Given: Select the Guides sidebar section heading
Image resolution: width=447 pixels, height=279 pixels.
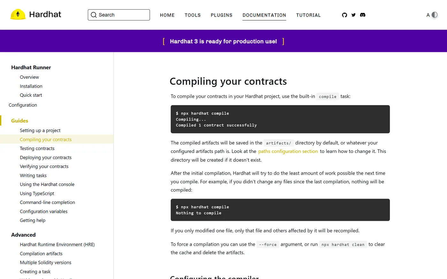Looking at the screenshot, I should 19,121.
